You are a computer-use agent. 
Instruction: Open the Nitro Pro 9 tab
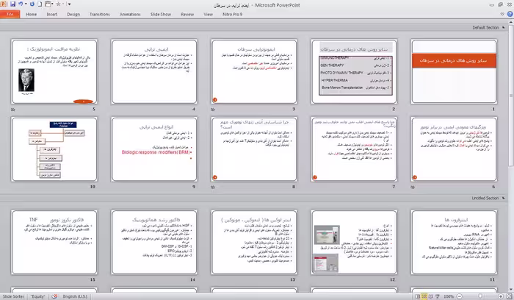pos(233,14)
